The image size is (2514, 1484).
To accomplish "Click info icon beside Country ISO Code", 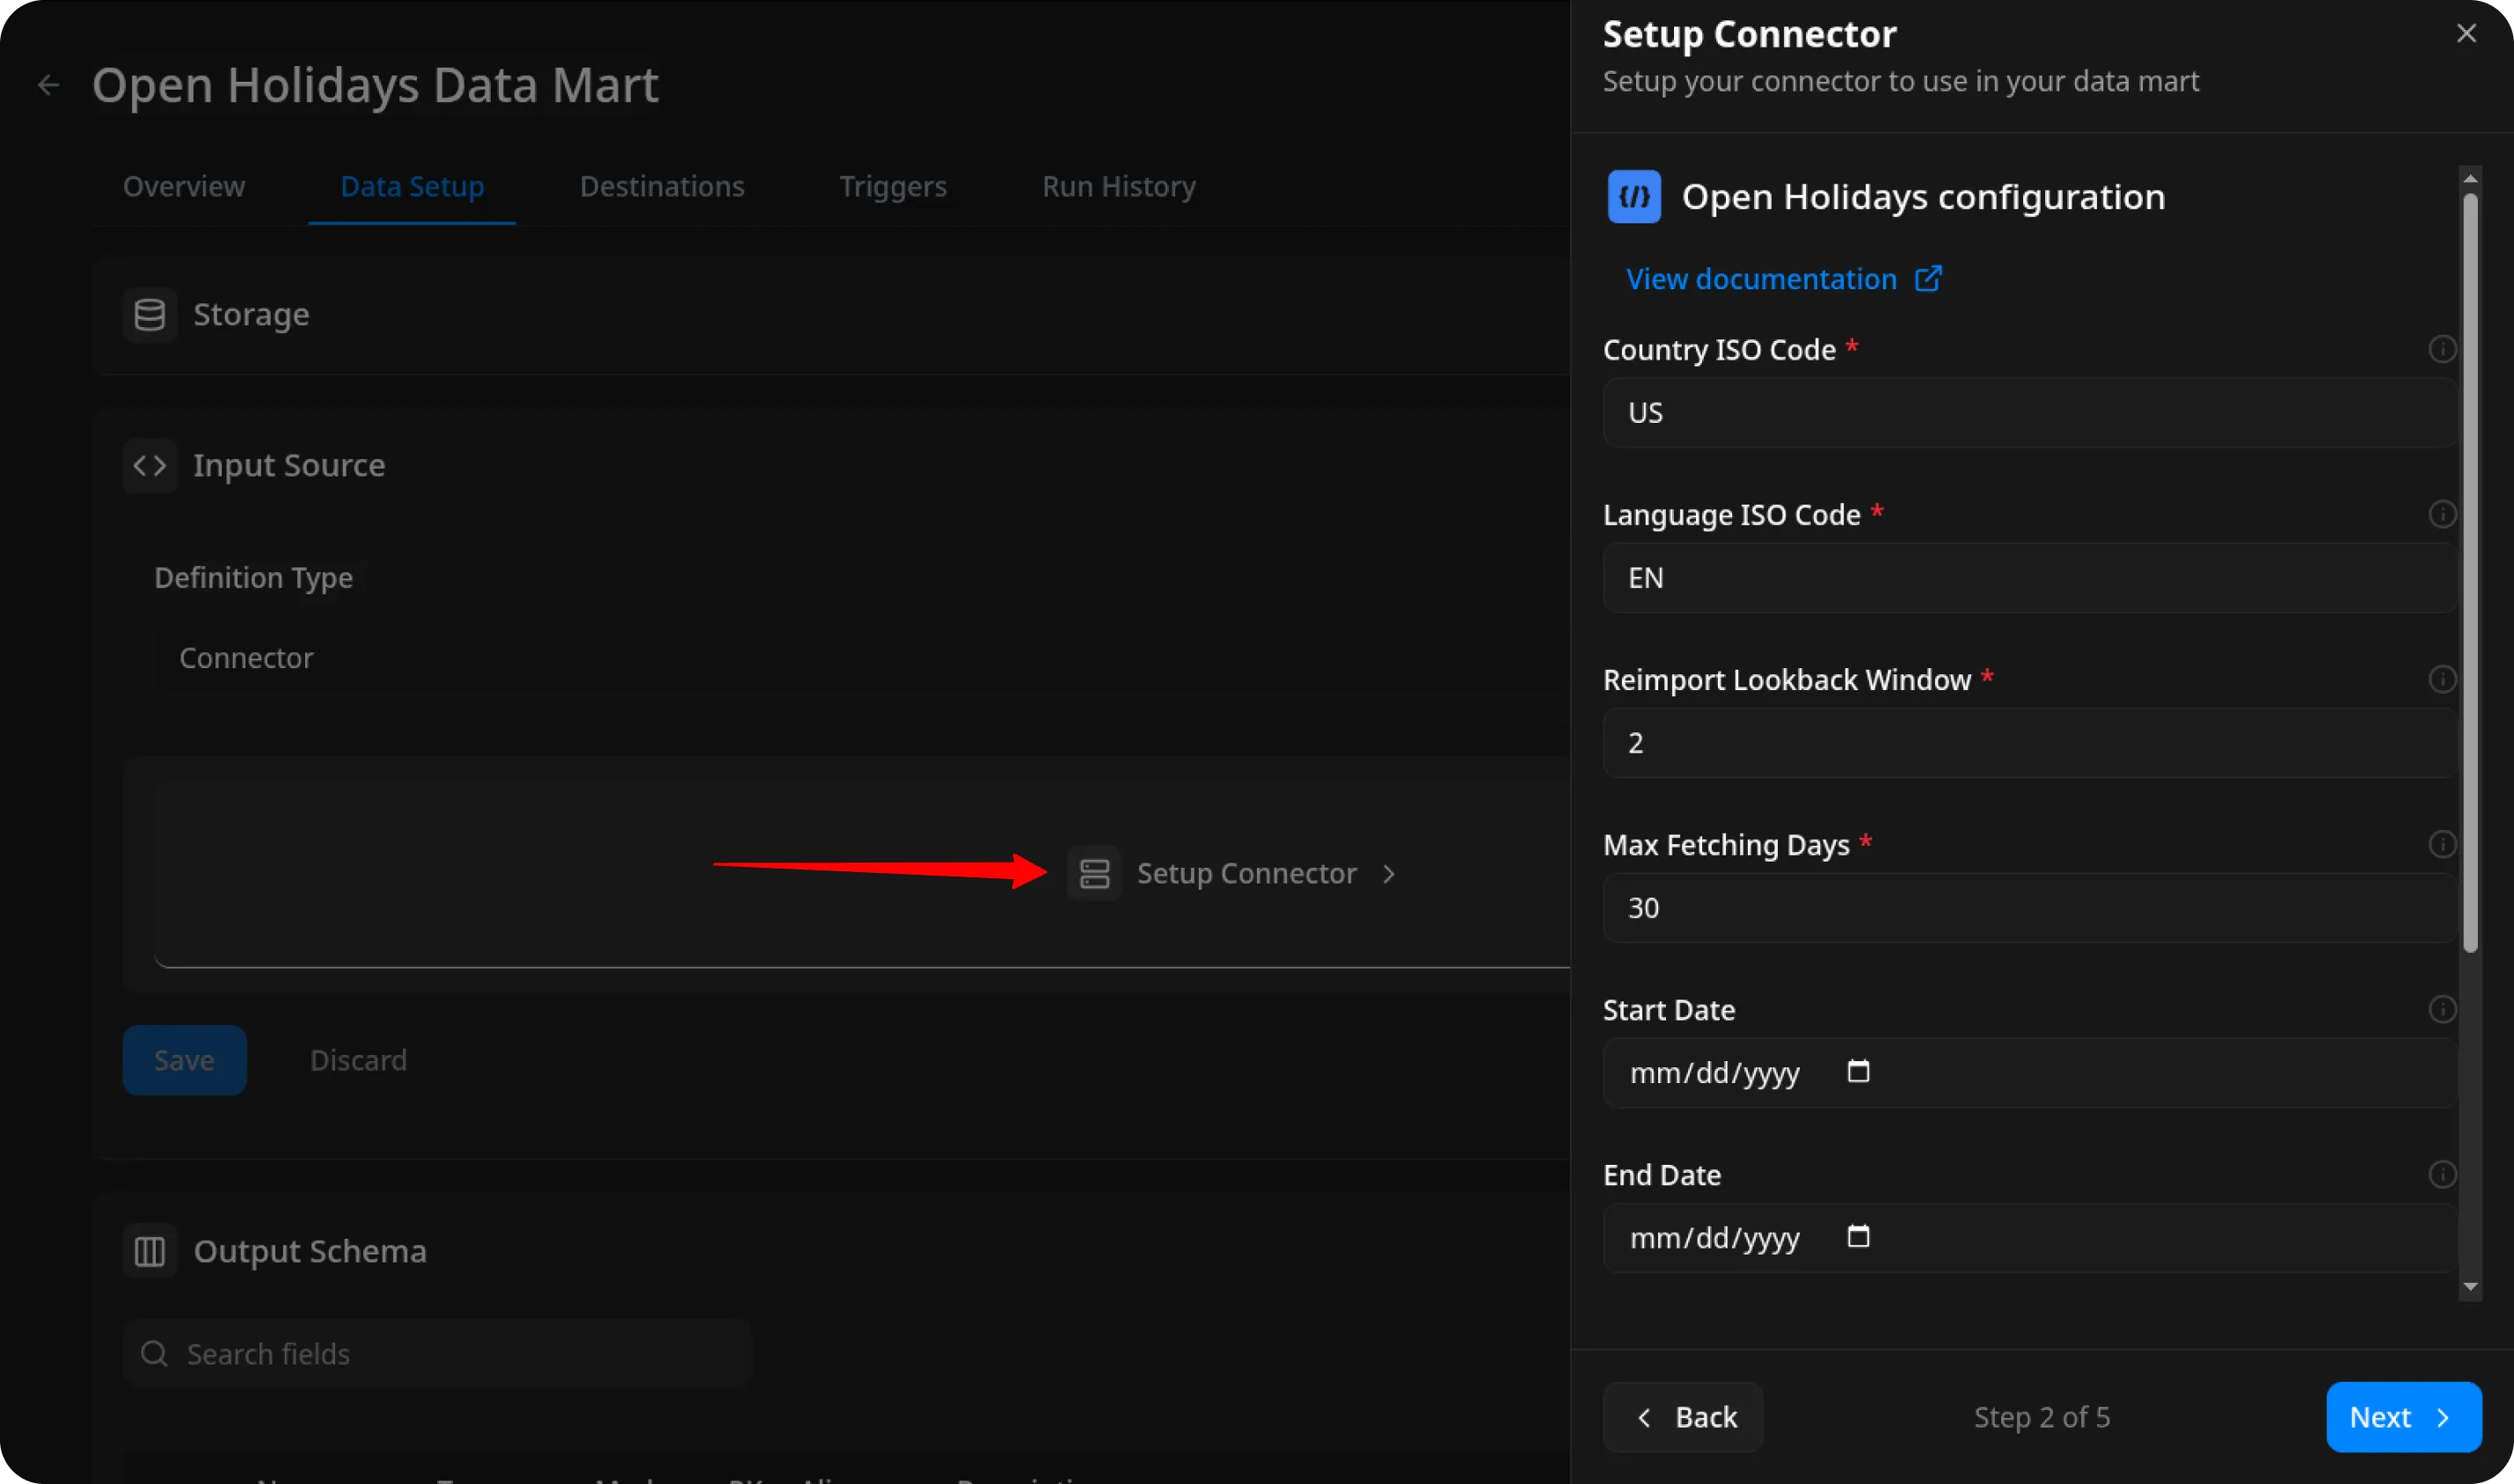I will pos(2441,349).
